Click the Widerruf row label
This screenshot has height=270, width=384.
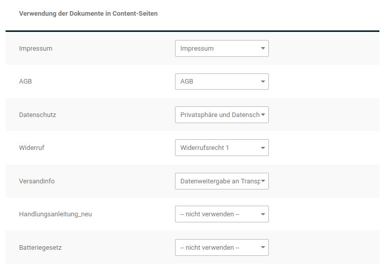(x=32, y=148)
